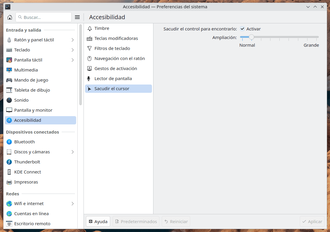Screen dimensions: 330x232
Task: Click the Thunderbolt label
Action: [27, 162]
